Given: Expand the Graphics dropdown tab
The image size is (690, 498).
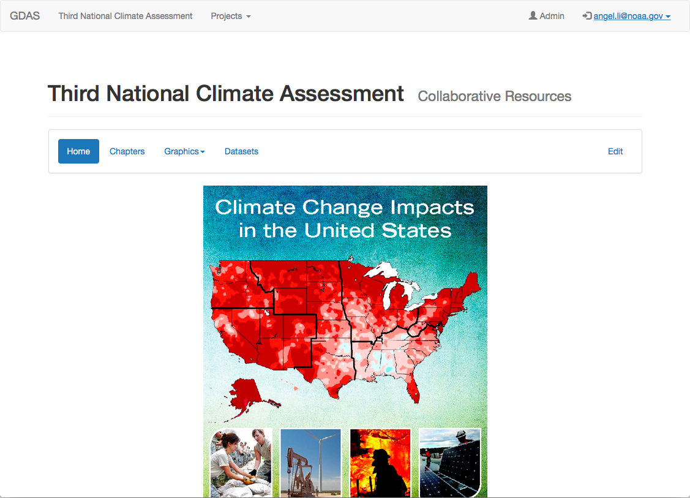Looking at the screenshot, I should (x=184, y=151).
